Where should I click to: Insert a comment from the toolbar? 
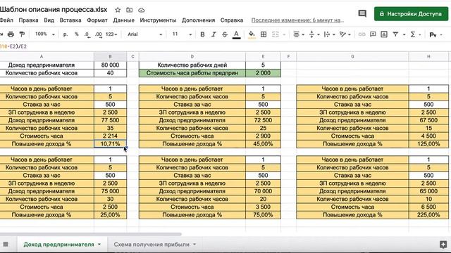(373, 34)
